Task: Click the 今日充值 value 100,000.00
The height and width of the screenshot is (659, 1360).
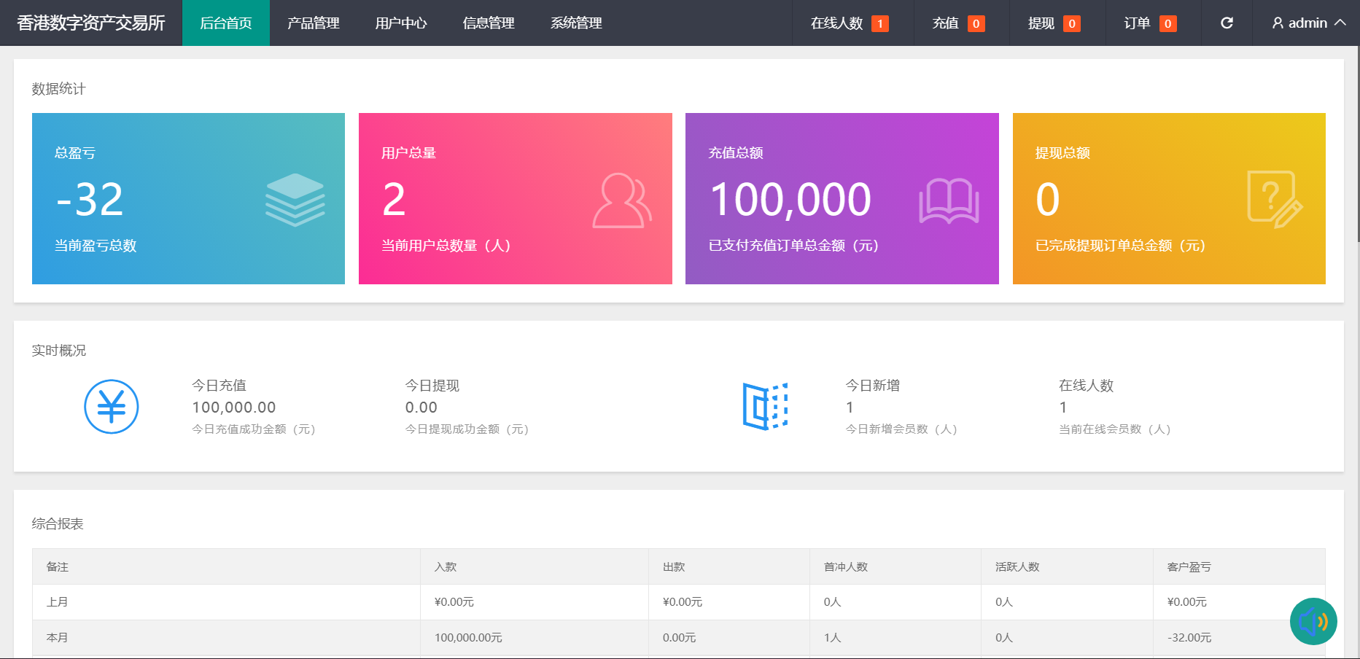Action: pyautogui.click(x=234, y=408)
